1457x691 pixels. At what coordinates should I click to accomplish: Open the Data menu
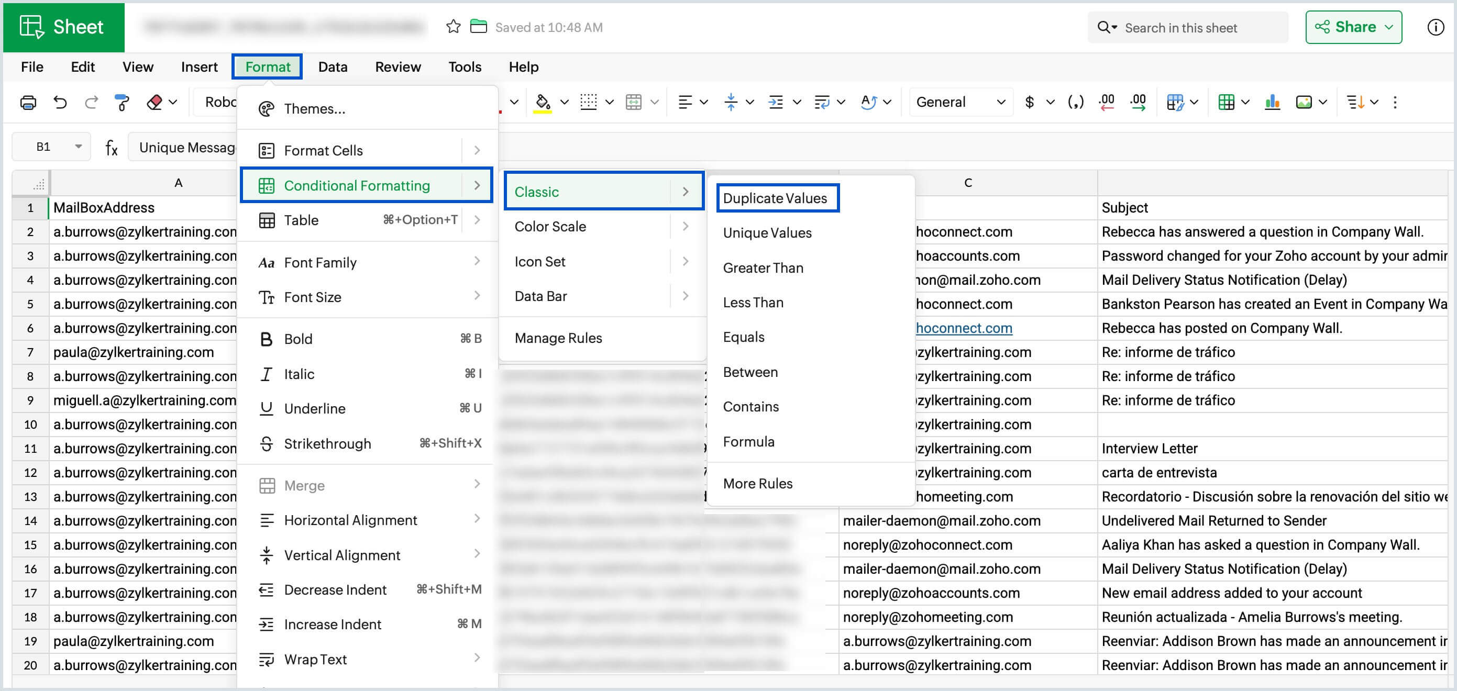(x=332, y=66)
